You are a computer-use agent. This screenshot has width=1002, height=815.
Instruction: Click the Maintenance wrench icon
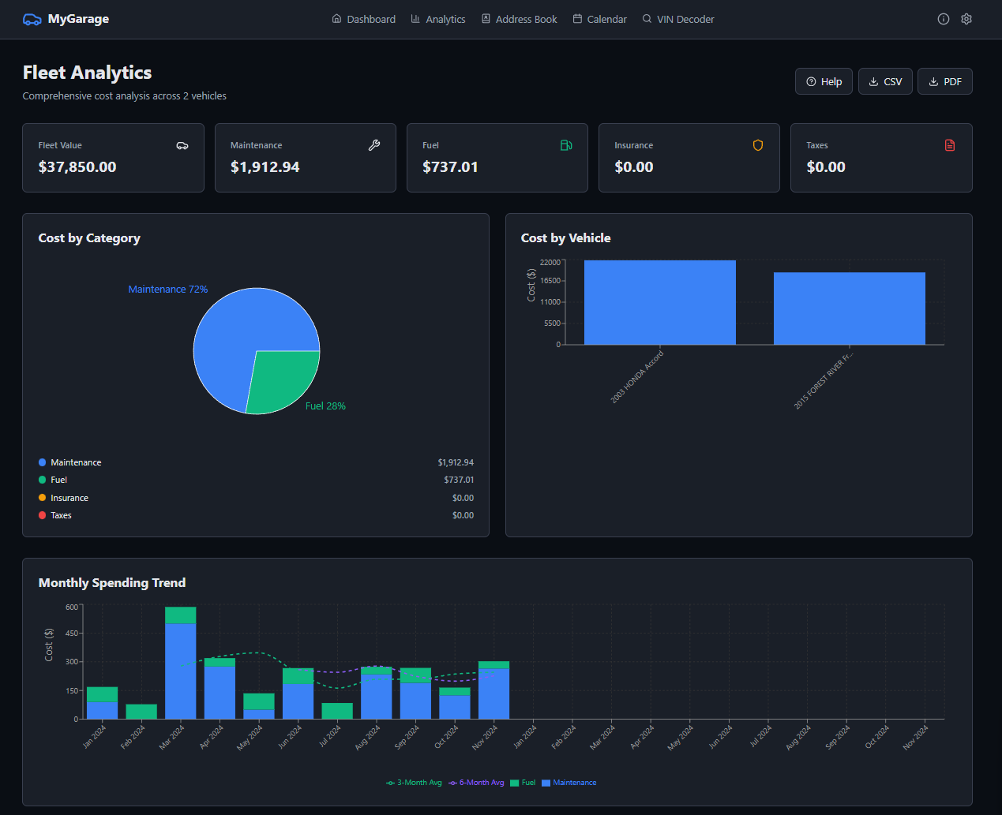[x=374, y=145]
